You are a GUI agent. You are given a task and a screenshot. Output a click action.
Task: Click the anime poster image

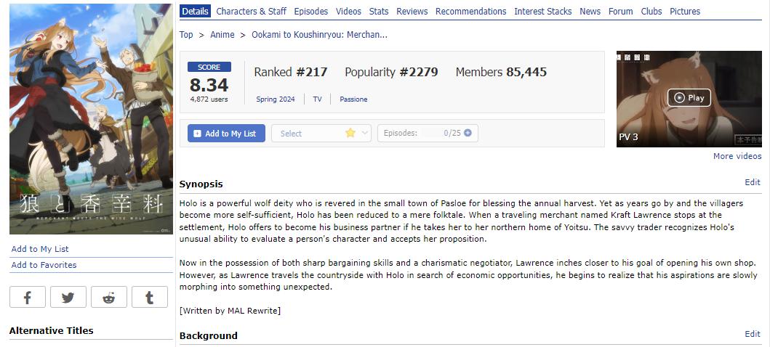point(91,118)
